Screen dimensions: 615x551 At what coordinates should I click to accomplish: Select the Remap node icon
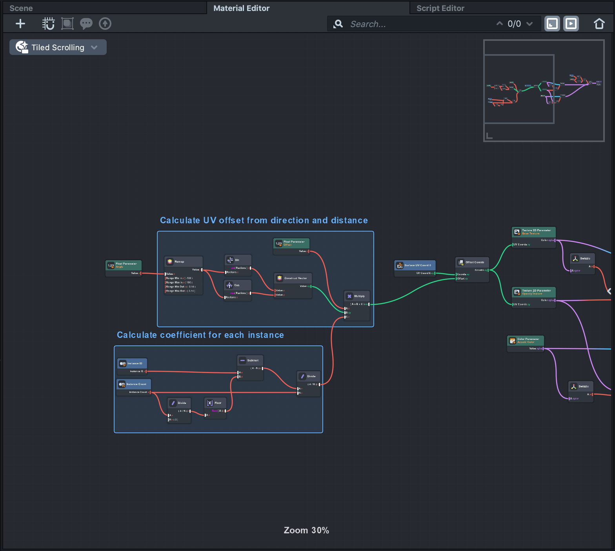[x=170, y=261]
